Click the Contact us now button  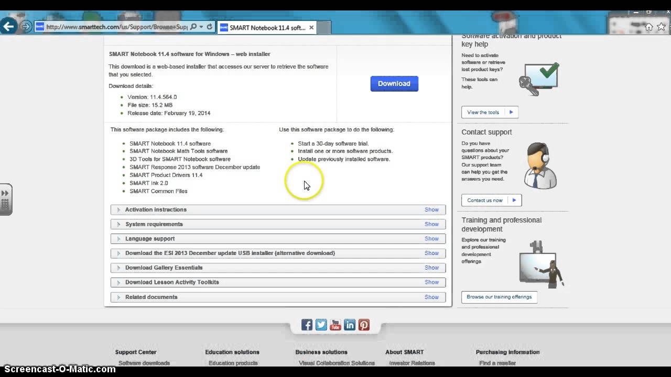491,200
